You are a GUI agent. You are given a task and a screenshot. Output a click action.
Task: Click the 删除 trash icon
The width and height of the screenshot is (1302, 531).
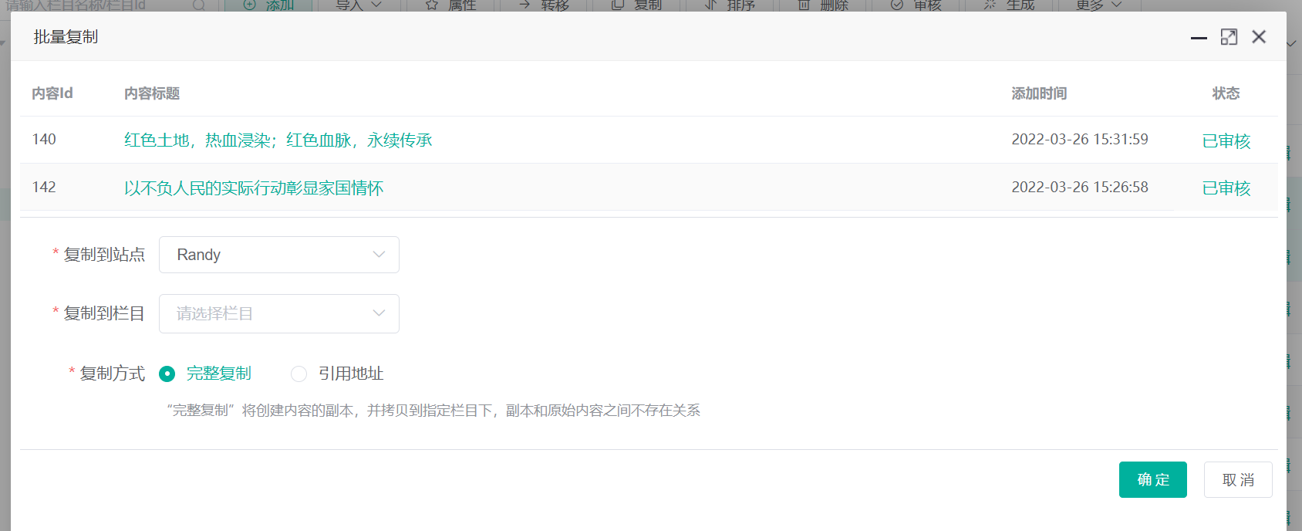click(x=804, y=5)
